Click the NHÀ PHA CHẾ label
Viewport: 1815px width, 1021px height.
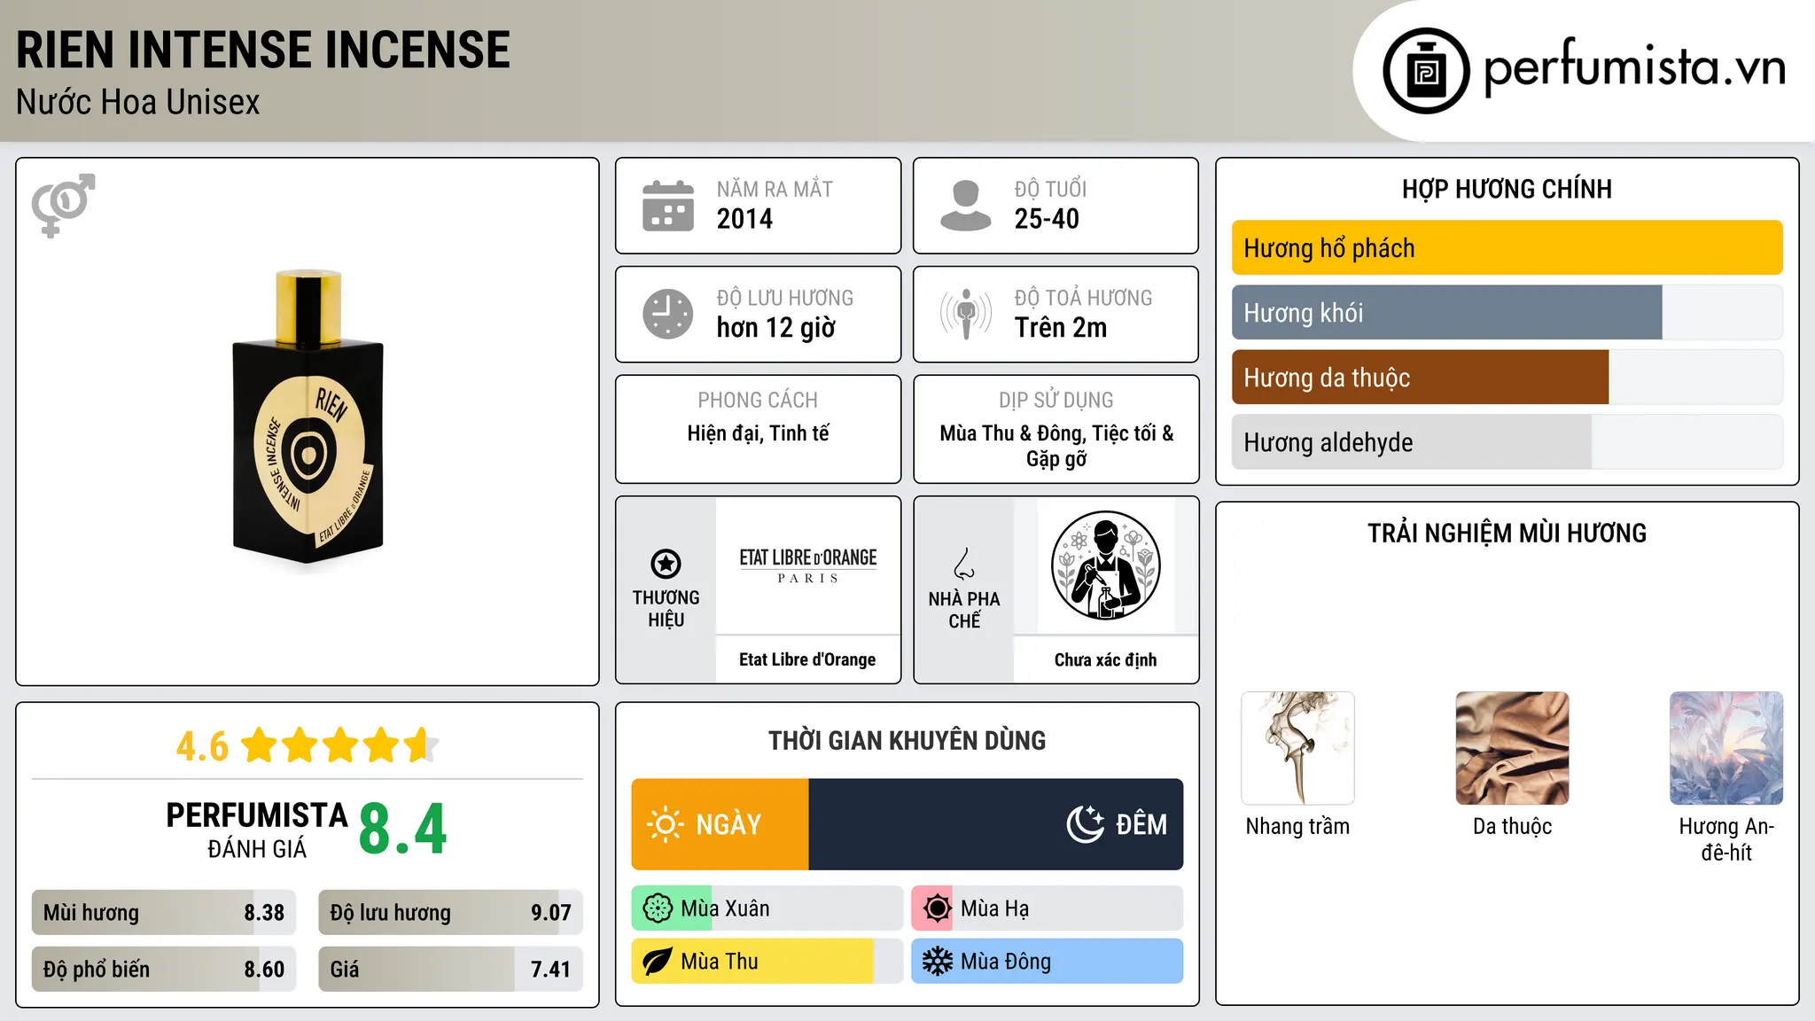click(963, 610)
